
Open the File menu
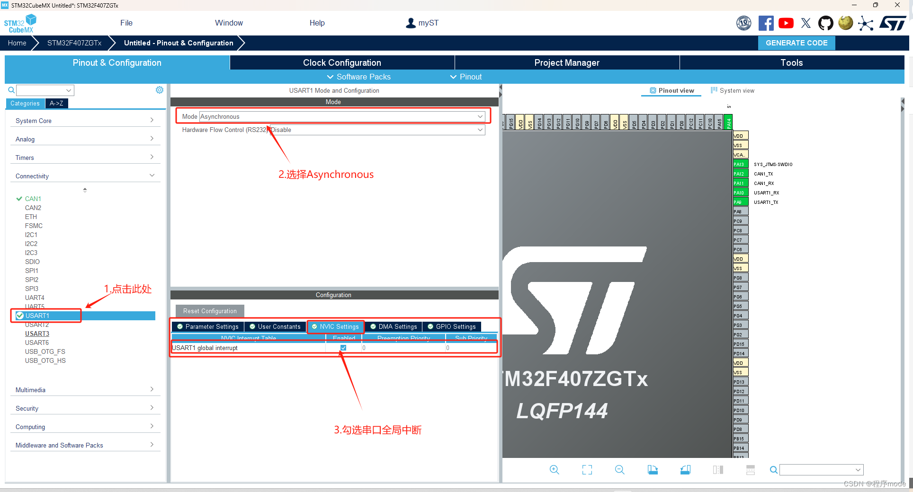126,23
